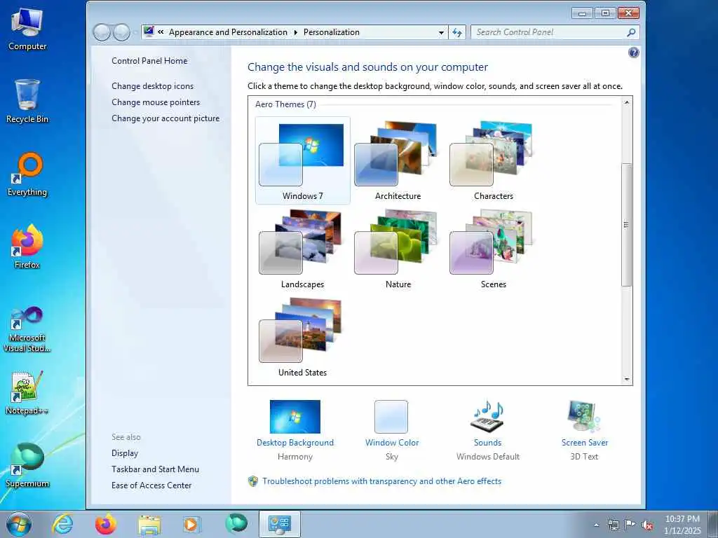
Task: Open Screen Saver settings icon
Action: tap(584, 416)
